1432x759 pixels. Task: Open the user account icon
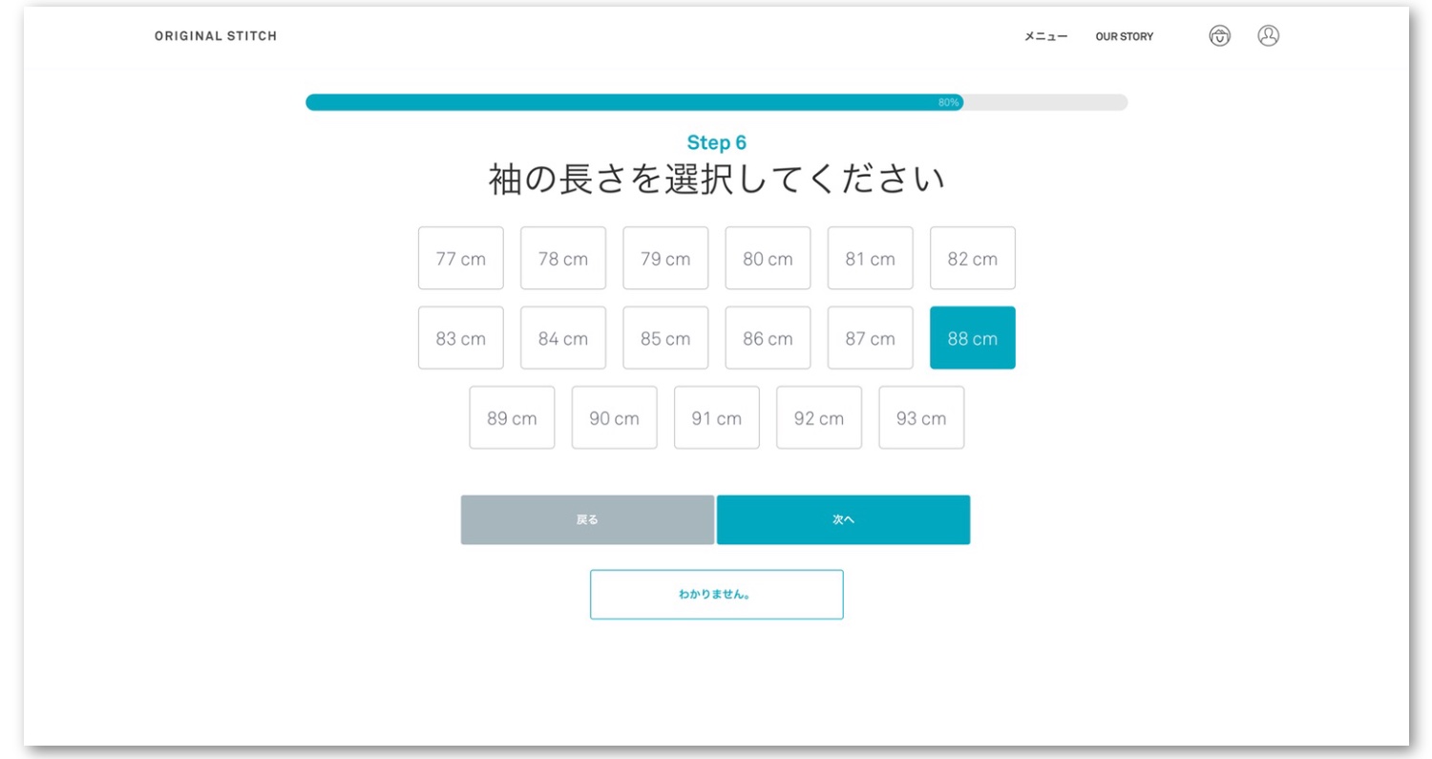pos(1268,36)
